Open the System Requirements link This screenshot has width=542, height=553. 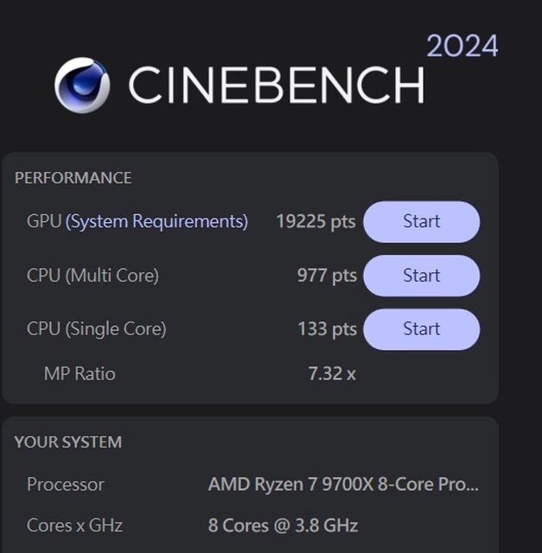[157, 222]
